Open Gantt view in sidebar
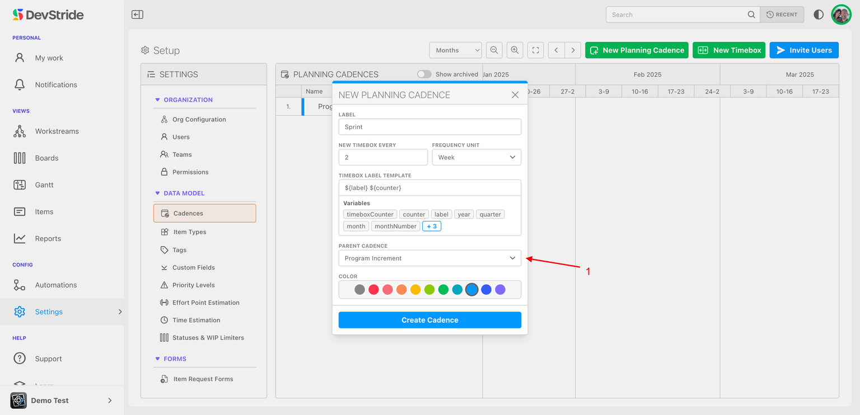This screenshot has width=860, height=415. (44, 185)
